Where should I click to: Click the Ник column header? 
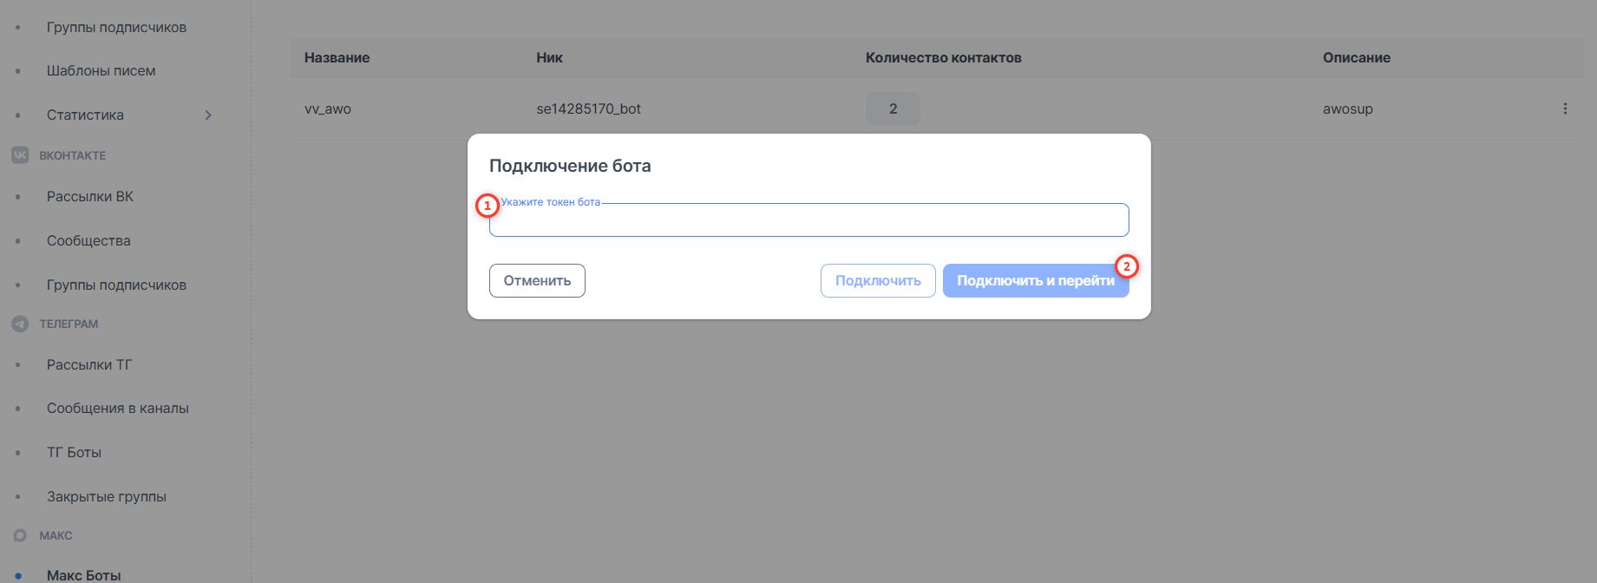pos(549,57)
